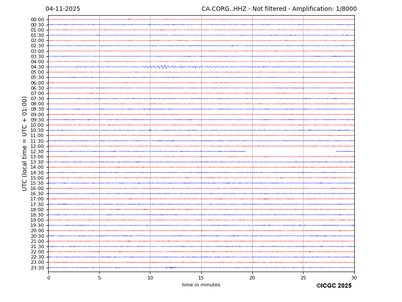Select the 04:30 time row label
Image resolution: width=402 pixels, height=302 pixels.
point(37,67)
